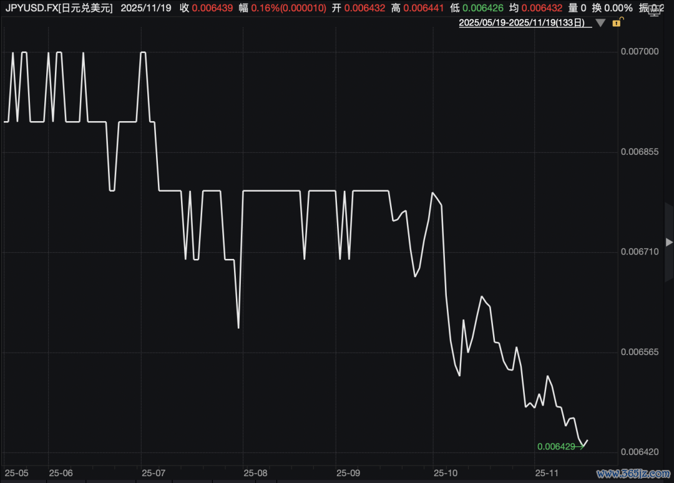
Task: Click the unlock padlock icon
Action: point(617,23)
